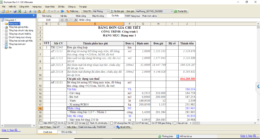Click the Tải đơn giá button
The height and width of the screenshot is (139, 260).
click(x=117, y=11)
